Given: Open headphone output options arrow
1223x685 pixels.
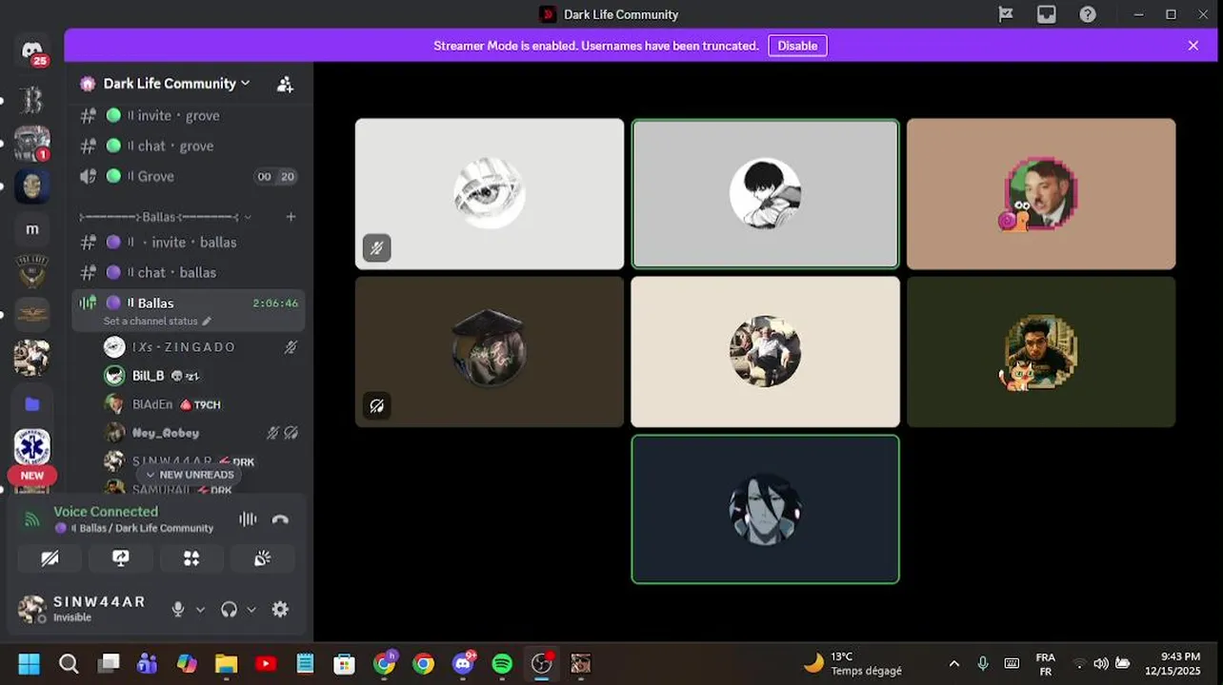Looking at the screenshot, I should (x=251, y=610).
